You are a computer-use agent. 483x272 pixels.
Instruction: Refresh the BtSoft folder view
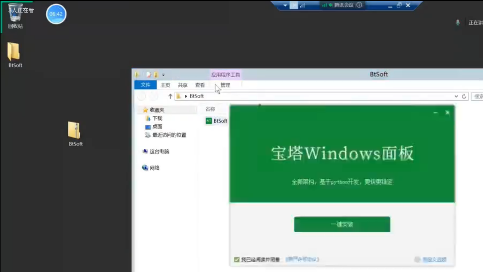pyautogui.click(x=464, y=96)
